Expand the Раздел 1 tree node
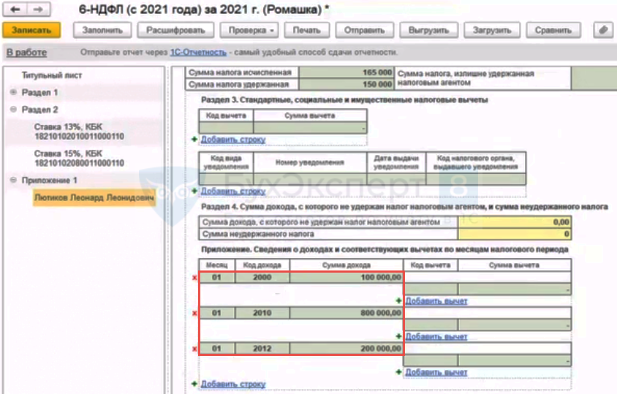The width and height of the screenshot is (617, 394). click(13, 93)
